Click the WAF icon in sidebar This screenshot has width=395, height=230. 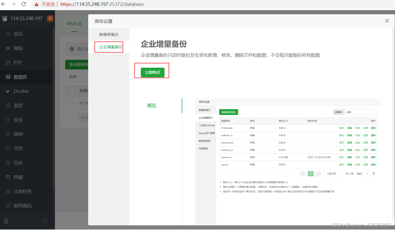coord(8,134)
